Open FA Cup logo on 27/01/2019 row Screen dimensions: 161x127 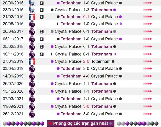(32, 61)
